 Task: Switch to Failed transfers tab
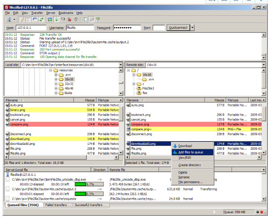(58, 205)
